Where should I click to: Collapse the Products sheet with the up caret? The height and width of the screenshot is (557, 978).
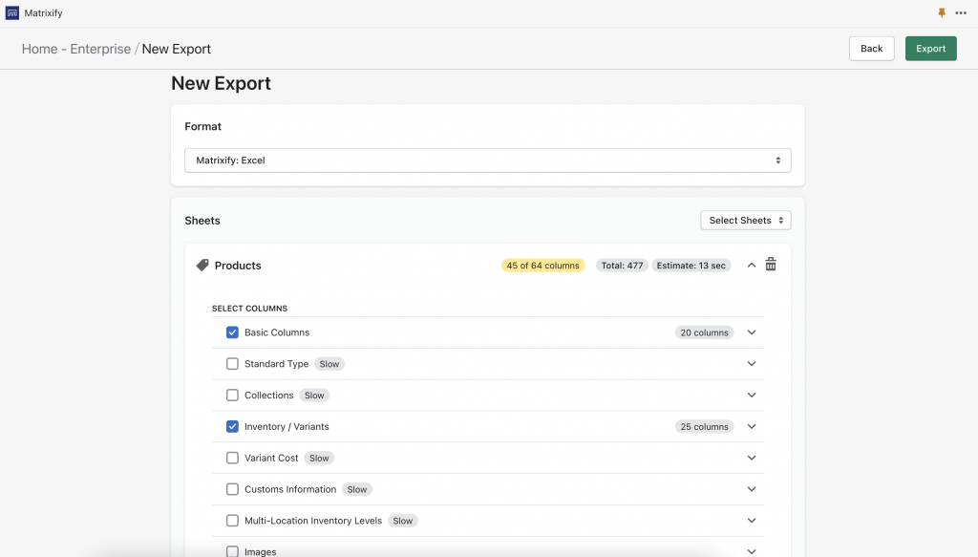click(x=751, y=265)
